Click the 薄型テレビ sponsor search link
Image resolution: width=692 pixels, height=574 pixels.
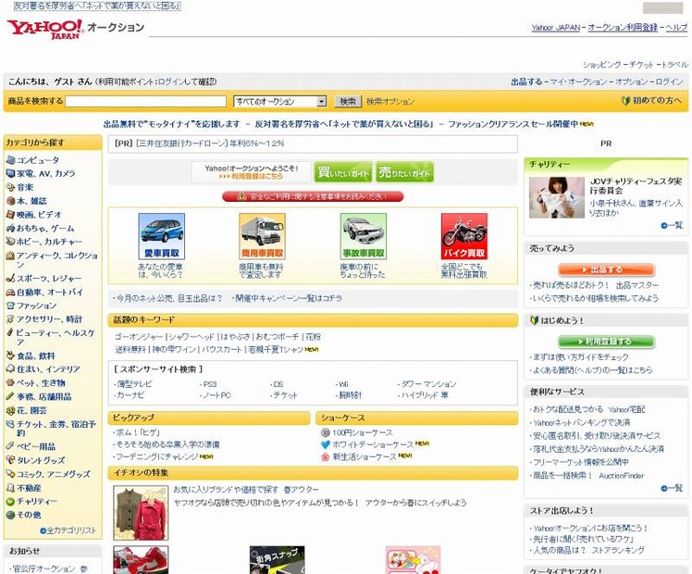tap(133, 384)
